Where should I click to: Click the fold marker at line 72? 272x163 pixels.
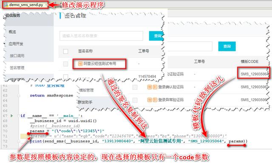pos(19,141)
